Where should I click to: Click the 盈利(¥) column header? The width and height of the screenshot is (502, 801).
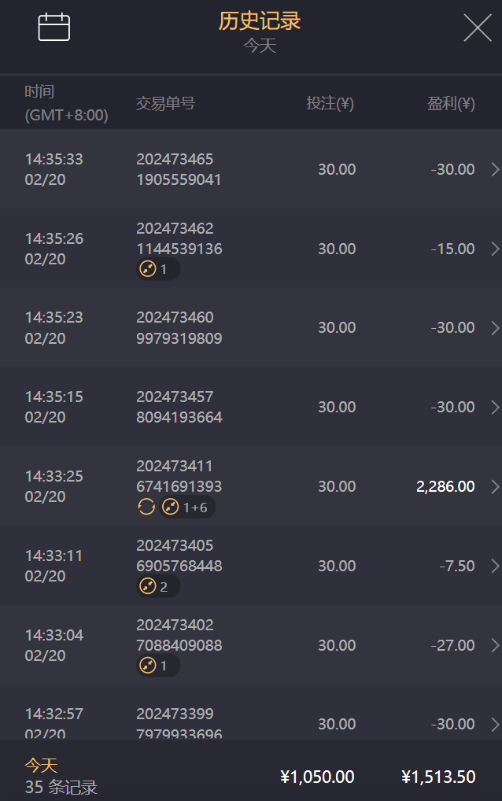(451, 103)
